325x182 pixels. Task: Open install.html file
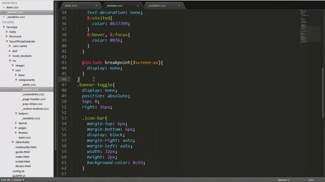23,161
